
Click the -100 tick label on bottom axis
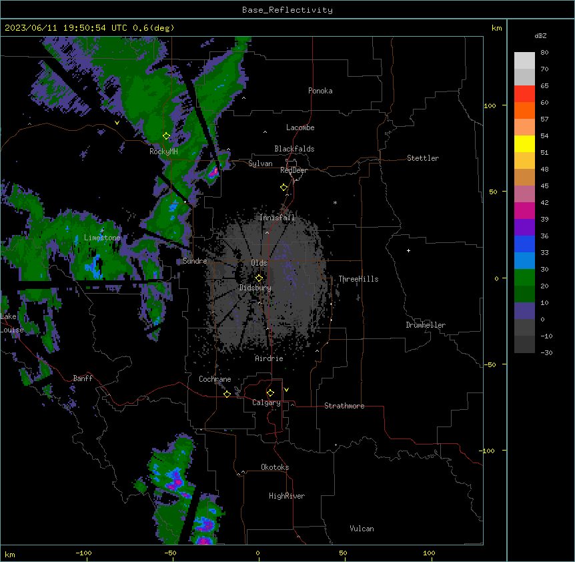click(83, 553)
